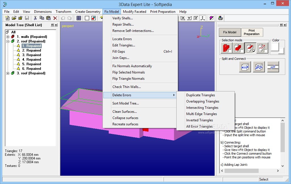Click the Redo arrow icon

pos(70,18)
